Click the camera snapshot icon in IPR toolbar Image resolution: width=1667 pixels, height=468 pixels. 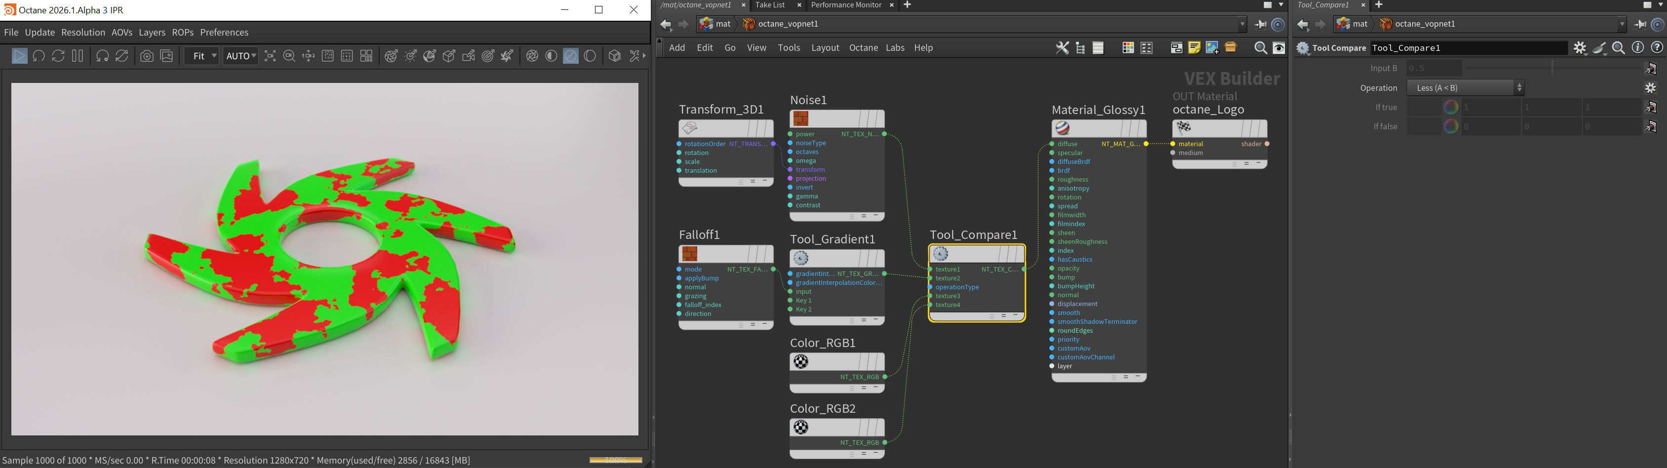147,56
